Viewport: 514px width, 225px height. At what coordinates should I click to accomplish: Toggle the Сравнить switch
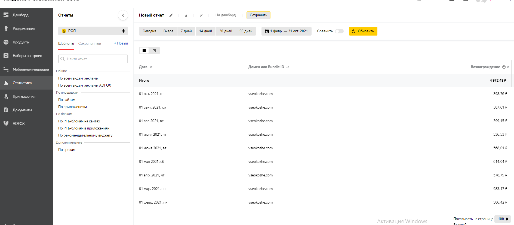(339, 31)
